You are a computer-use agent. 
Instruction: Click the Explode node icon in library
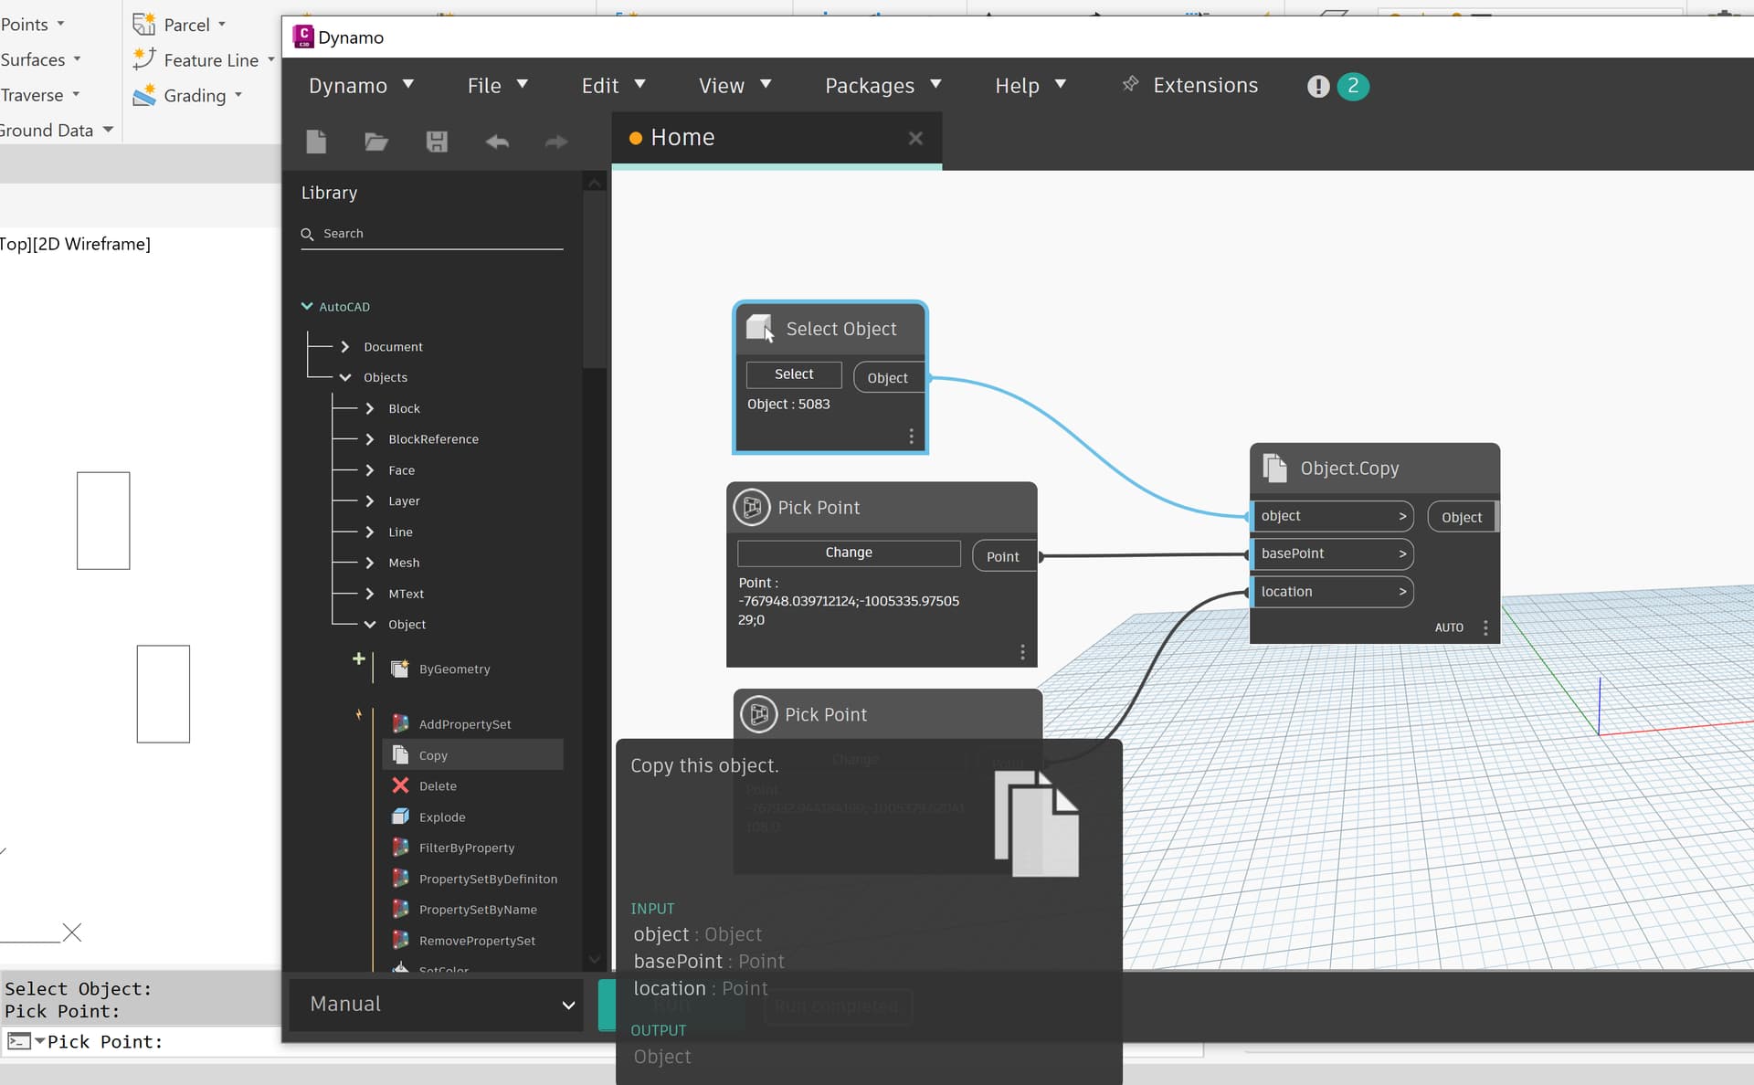tap(400, 816)
